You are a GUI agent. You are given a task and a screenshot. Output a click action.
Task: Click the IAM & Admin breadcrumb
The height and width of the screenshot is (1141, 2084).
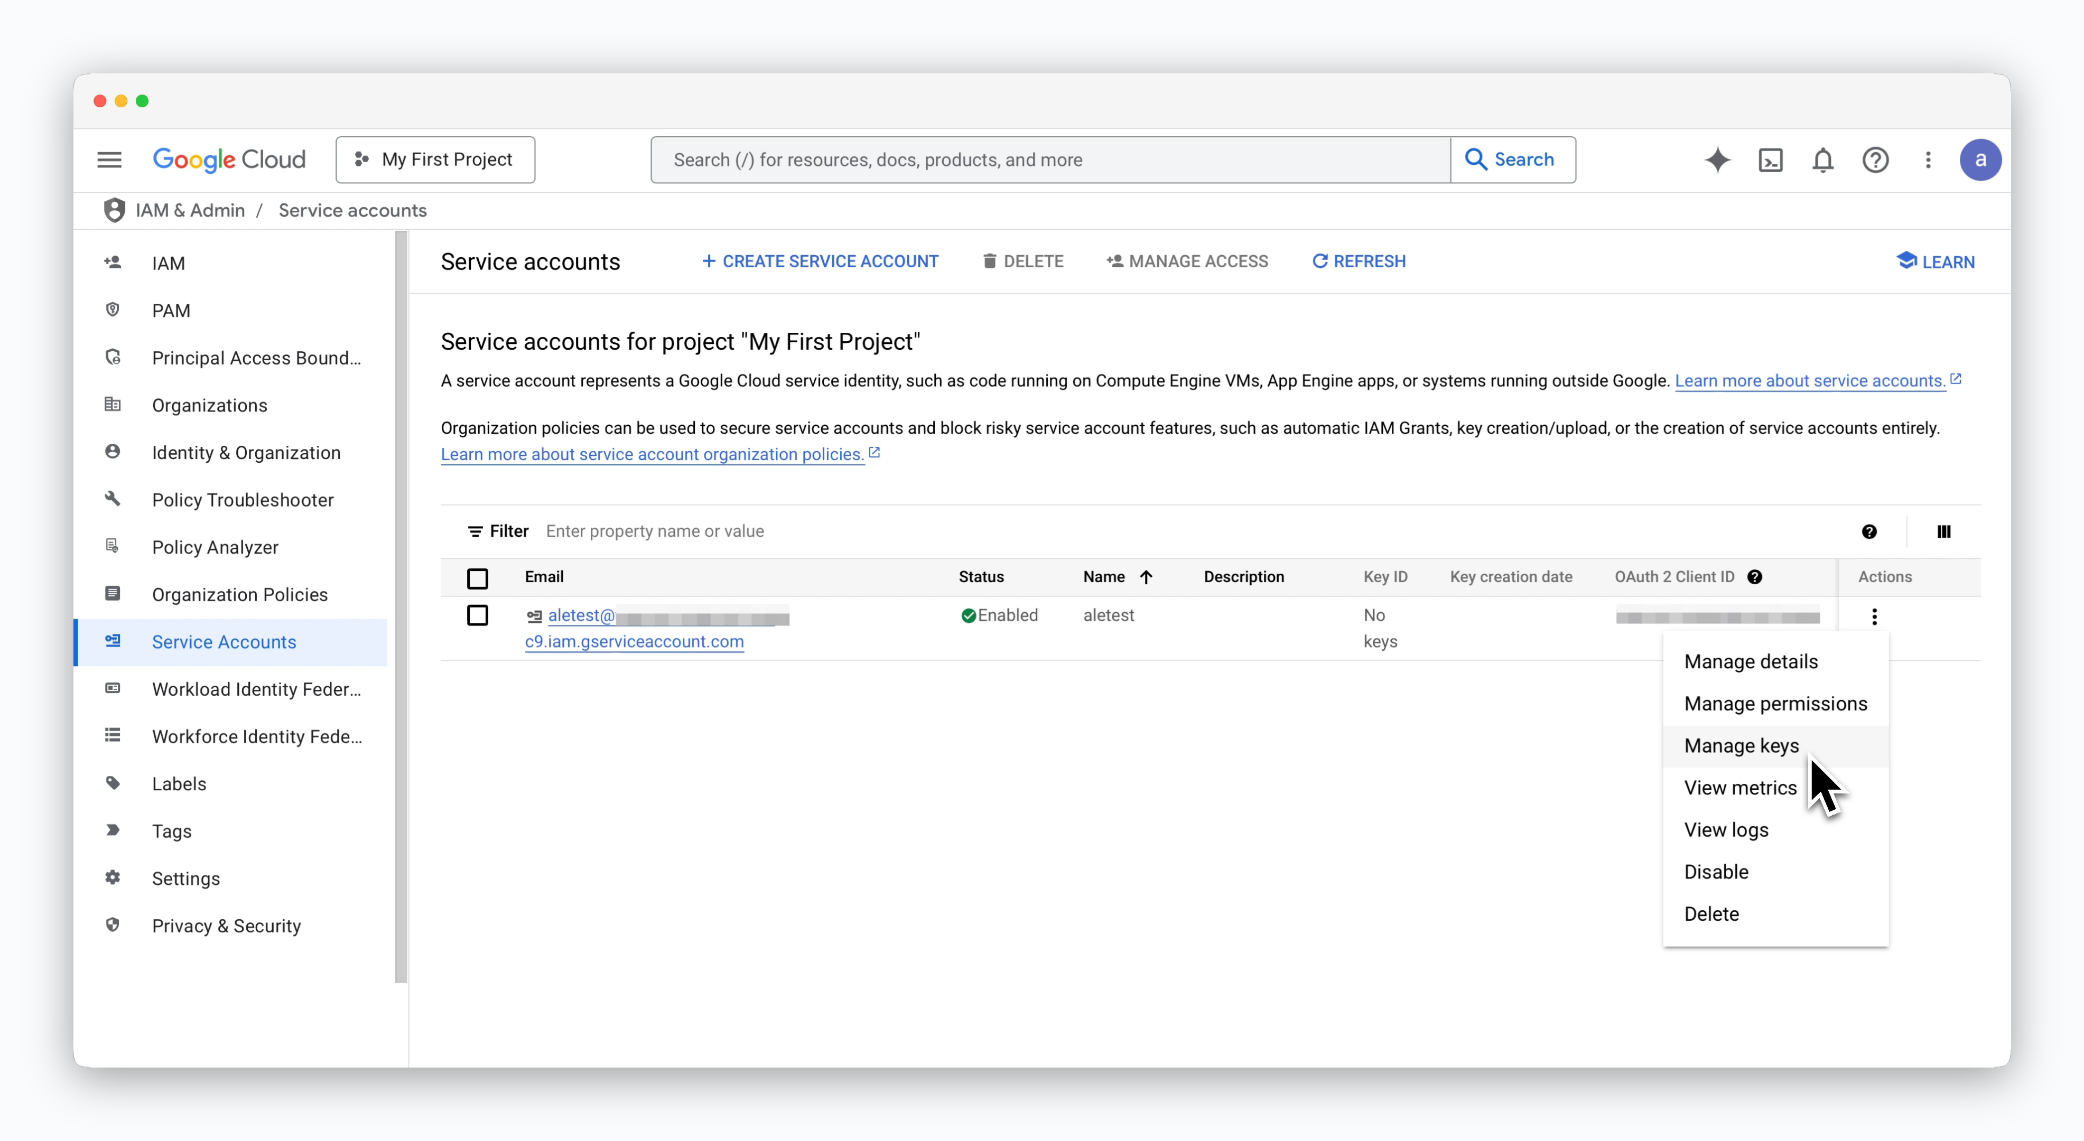click(x=190, y=210)
